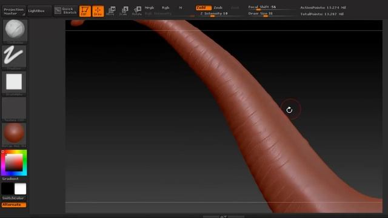Activate Quick Sketch mode

(x=65, y=11)
